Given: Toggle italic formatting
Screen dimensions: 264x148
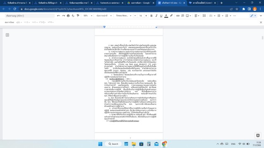Looking at the screenshot, I should pos(156,16).
